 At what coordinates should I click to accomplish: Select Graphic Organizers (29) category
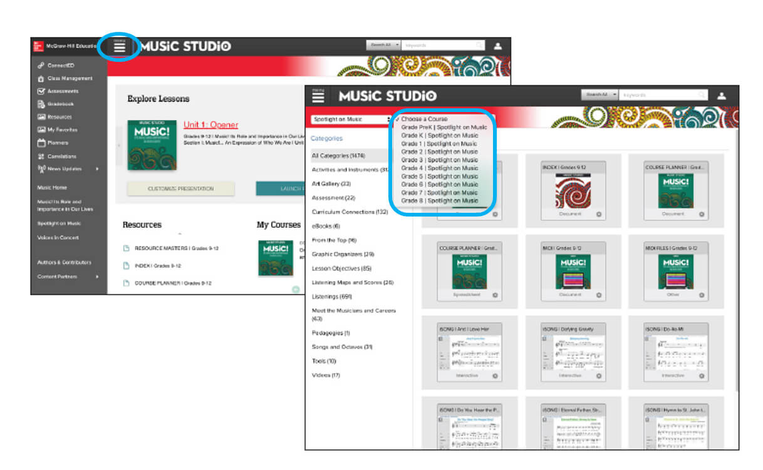(343, 254)
